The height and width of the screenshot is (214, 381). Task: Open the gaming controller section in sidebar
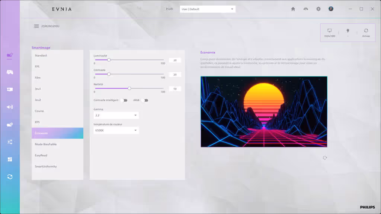tap(10, 72)
